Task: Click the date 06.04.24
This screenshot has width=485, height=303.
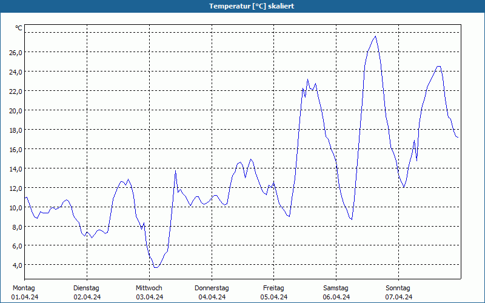Action: click(336, 297)
